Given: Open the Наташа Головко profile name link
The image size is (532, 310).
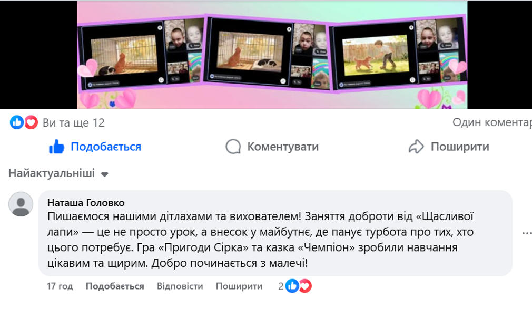Looking at the screenshot, I should pos(86,203).
